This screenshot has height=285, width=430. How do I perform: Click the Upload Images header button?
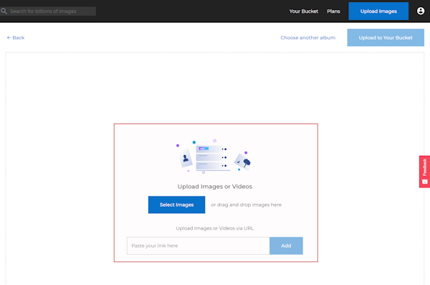(378, 11)
